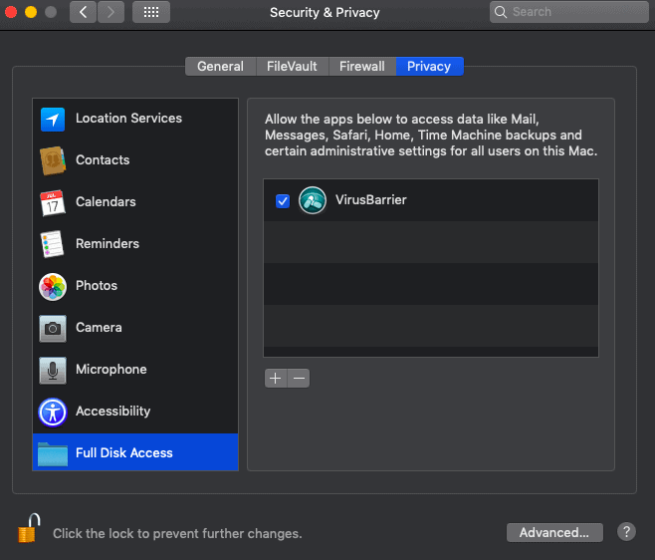Uncheck the VirusBarrier checkbox
The image size is (655, 560).
(x=283, y=200)
